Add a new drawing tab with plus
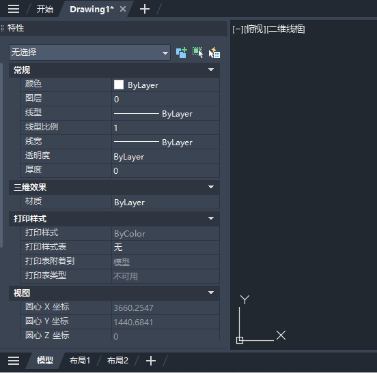 145,9
